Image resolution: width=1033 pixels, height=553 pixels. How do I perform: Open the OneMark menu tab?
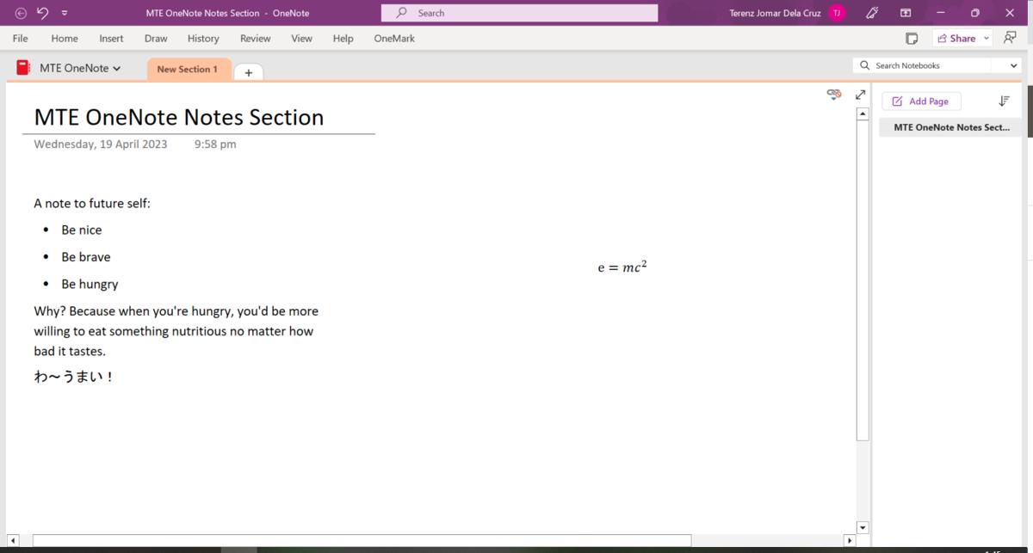pos(393,38)
